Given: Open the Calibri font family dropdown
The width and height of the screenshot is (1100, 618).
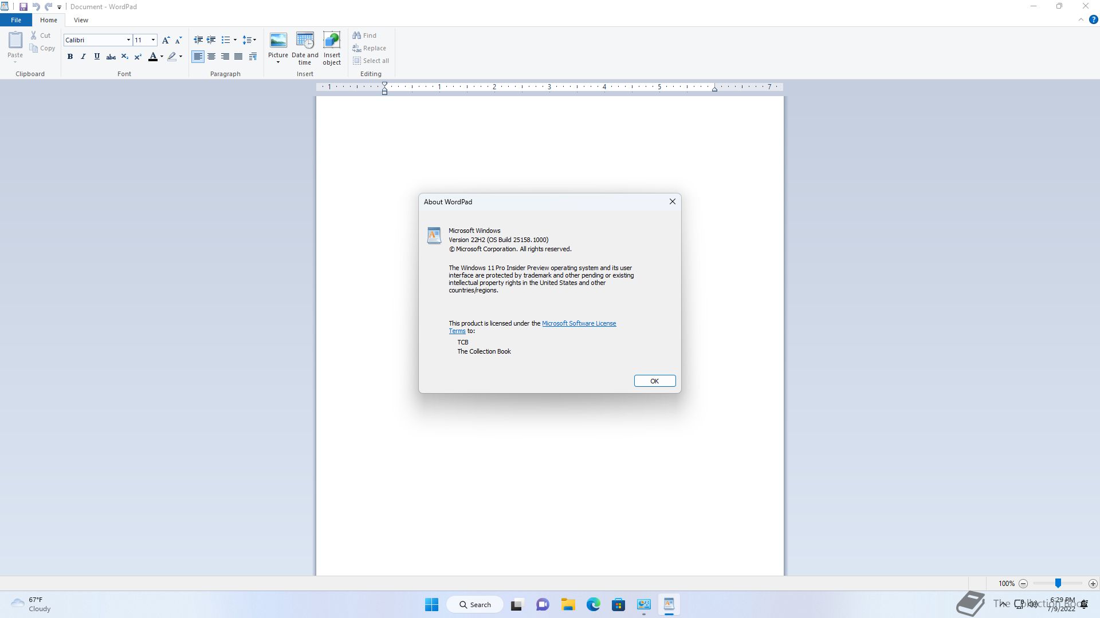Looking at the screenshot, I should tap(128, 40).
